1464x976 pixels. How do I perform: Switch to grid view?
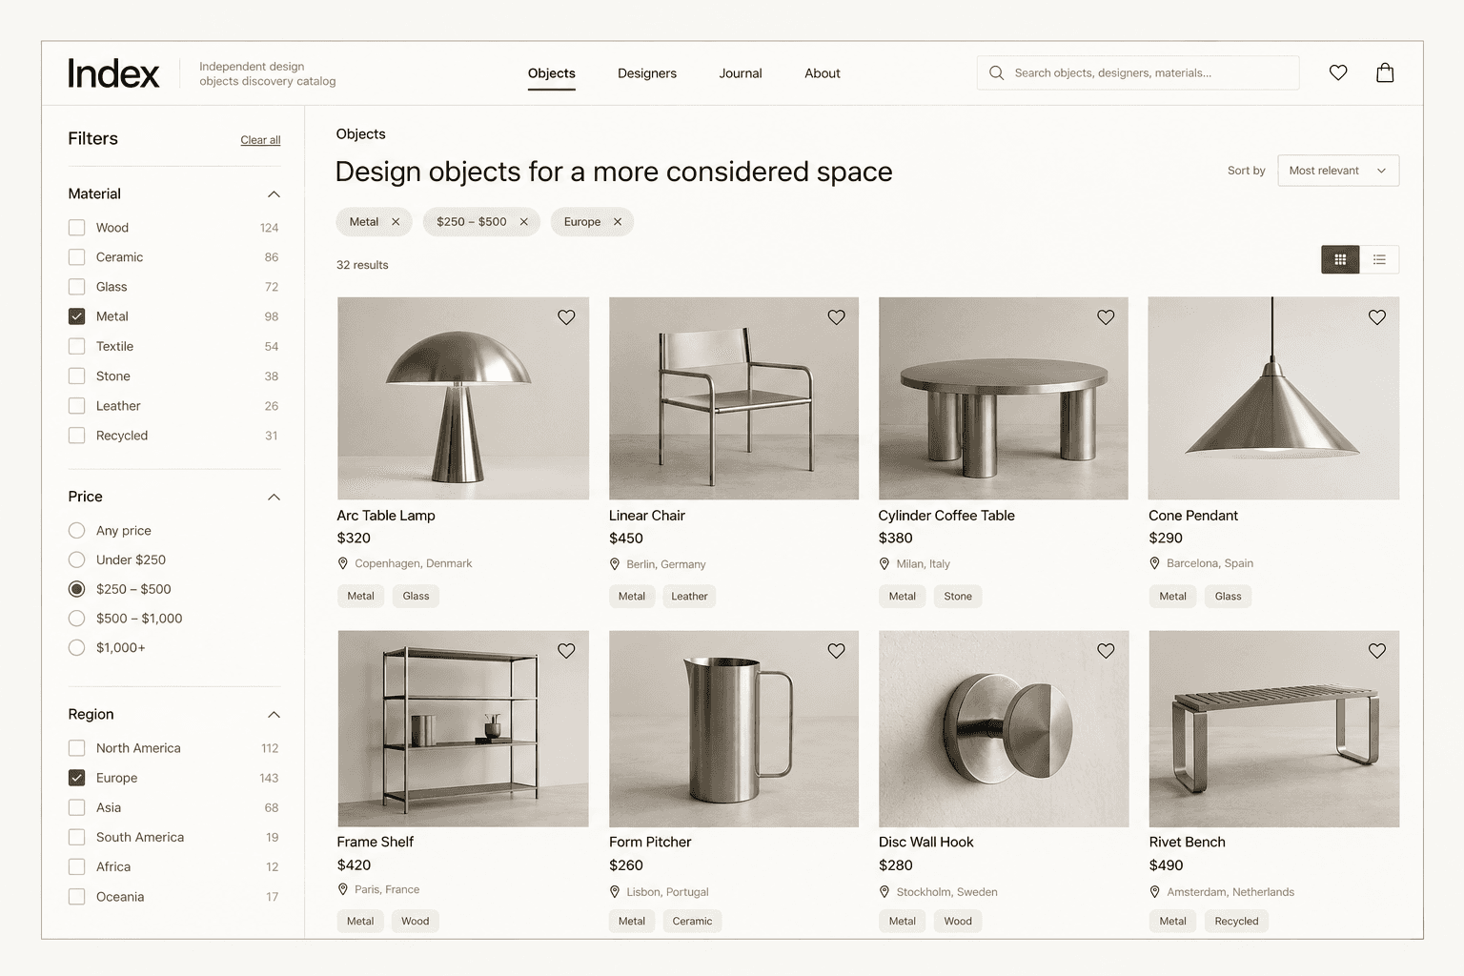tap(1340, 259)
